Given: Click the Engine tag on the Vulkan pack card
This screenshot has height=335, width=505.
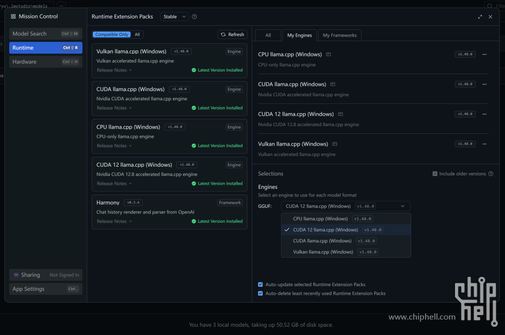Looking at the screenshot, I should click(x=234, y=51).
